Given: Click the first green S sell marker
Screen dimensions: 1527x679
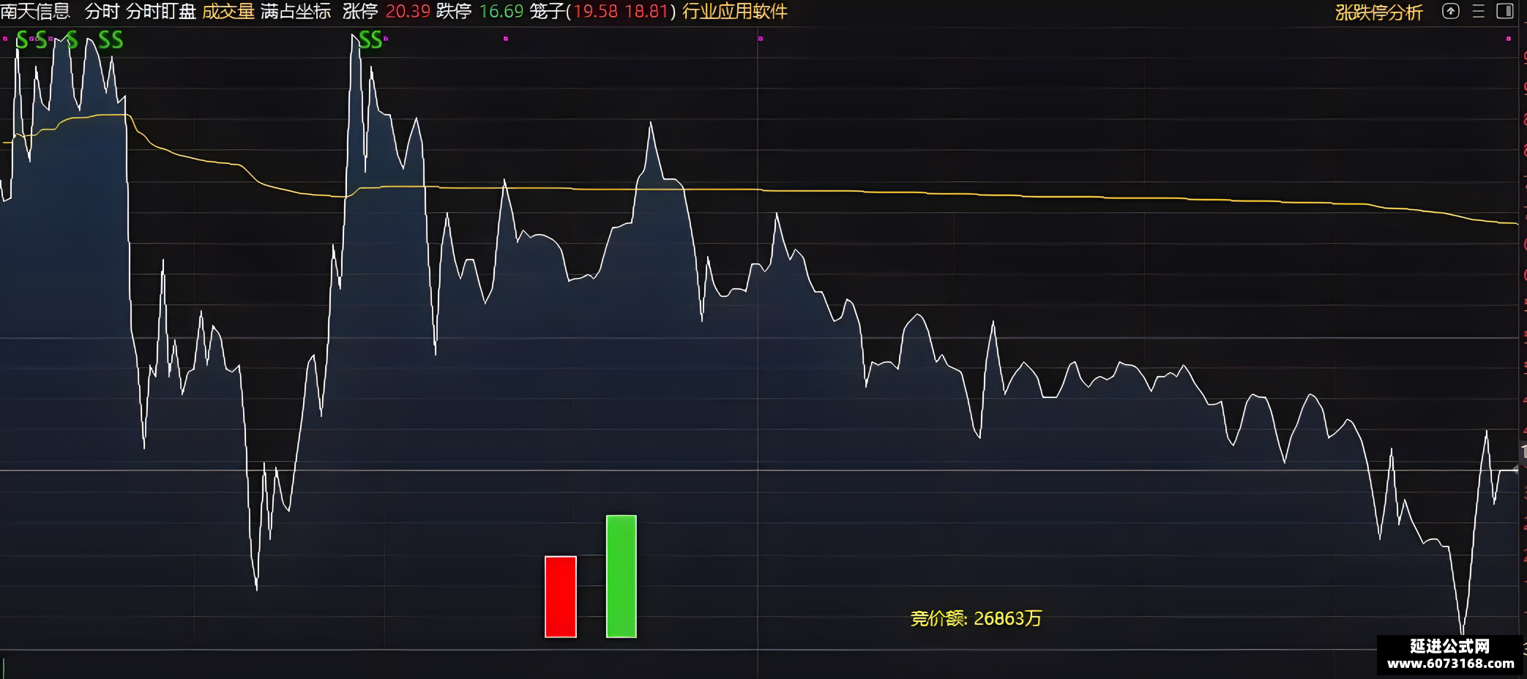Looking at the screenshot, I should pos(22,40).
